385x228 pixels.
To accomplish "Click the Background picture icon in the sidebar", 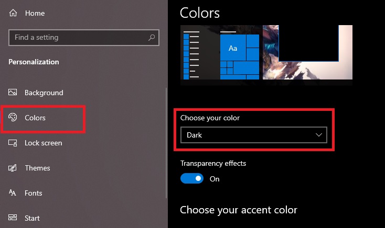I will pyautogui.click(x=13, y=93).
